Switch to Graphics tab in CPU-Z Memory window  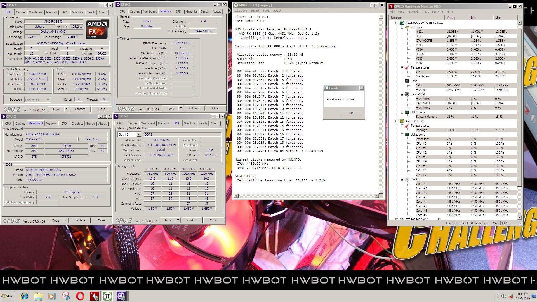click(192, 11)
